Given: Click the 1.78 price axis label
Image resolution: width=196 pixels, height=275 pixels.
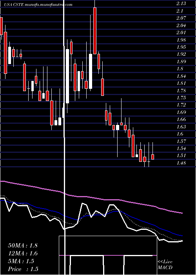Looking at the screenshot, I should (x=181, y=90).
